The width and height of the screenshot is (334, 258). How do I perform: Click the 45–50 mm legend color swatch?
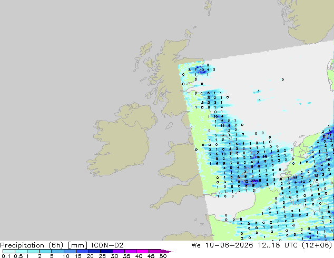(x=155, y=251)
